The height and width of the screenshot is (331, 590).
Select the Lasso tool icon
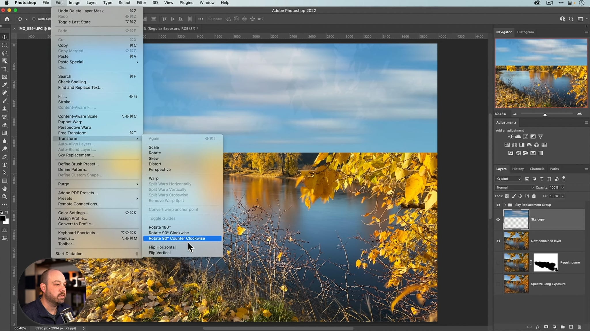[x=5, y=53]
